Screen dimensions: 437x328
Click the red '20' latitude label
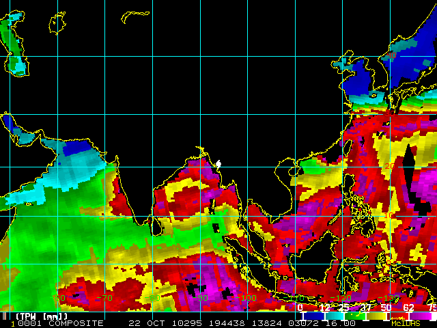point(390,167)
